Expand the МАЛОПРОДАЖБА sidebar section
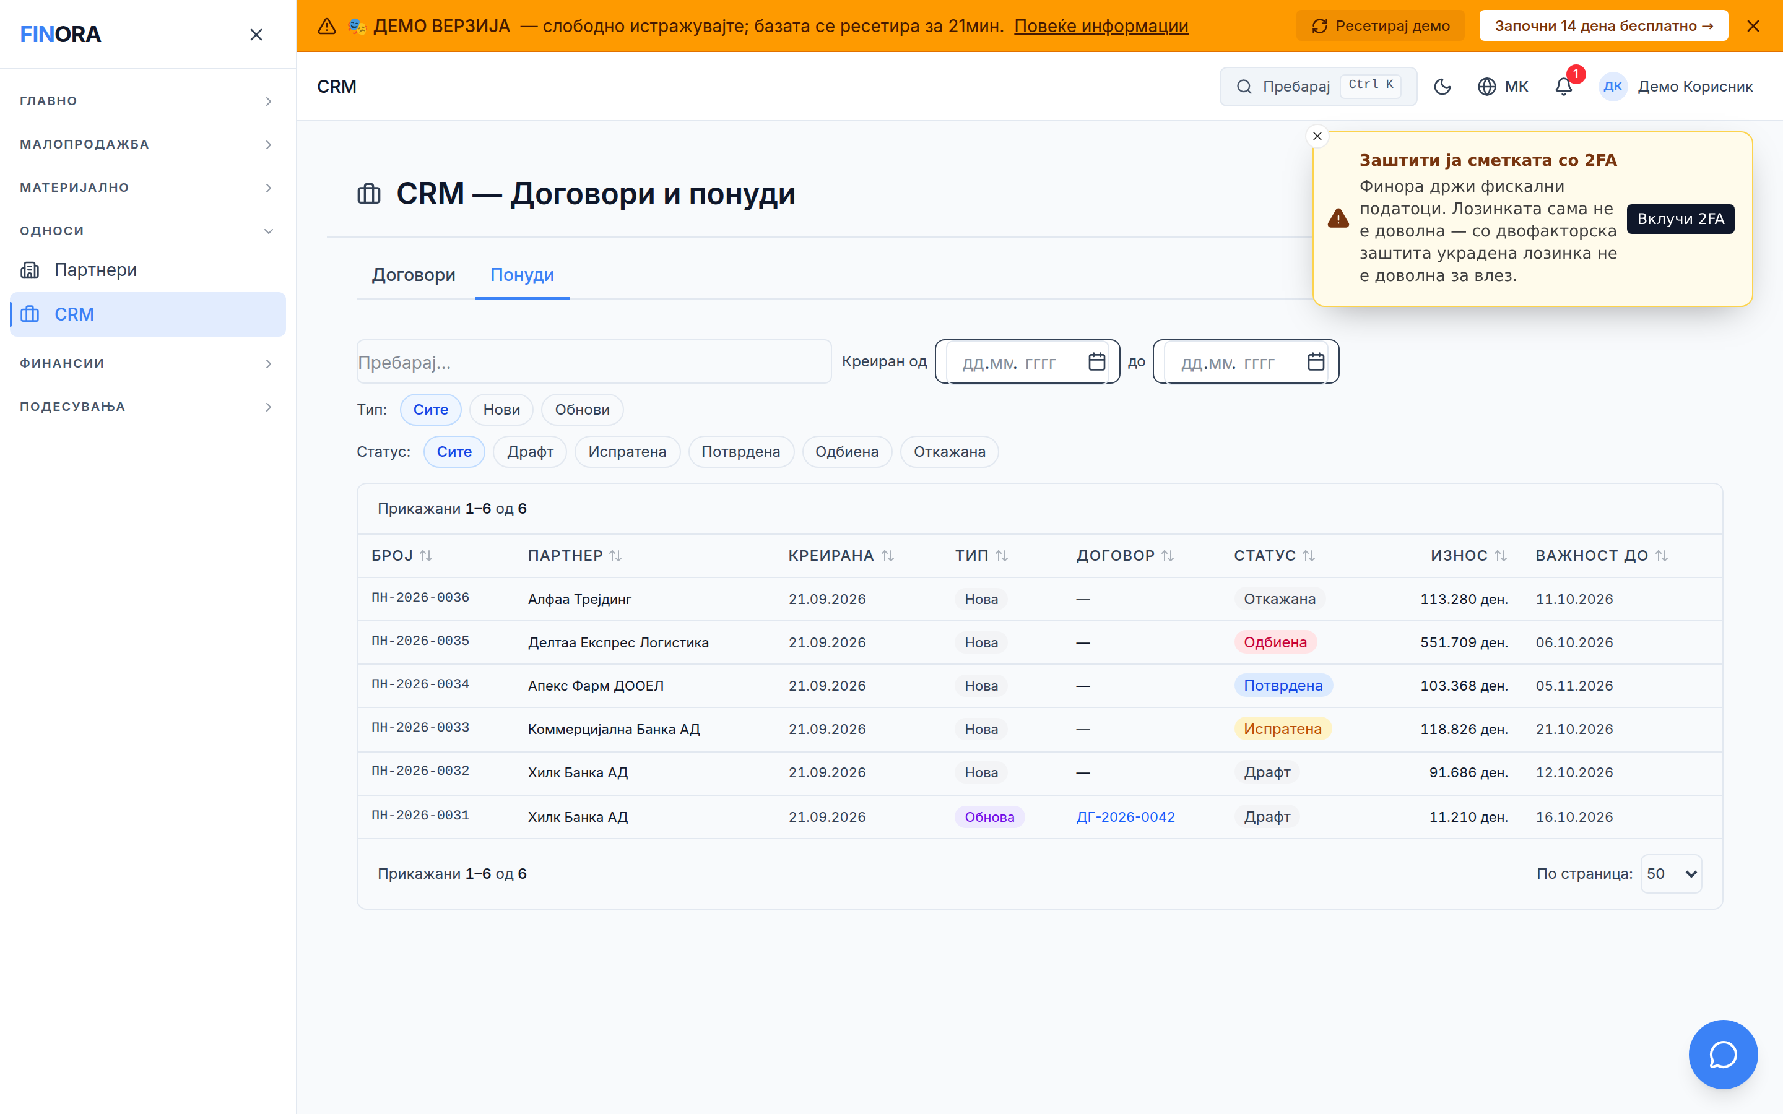 tap(147, 144)
